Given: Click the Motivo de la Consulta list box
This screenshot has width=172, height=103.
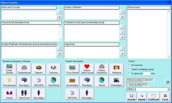Looking at the screenshot, I should pyautogui.click(x=29, y=15).
